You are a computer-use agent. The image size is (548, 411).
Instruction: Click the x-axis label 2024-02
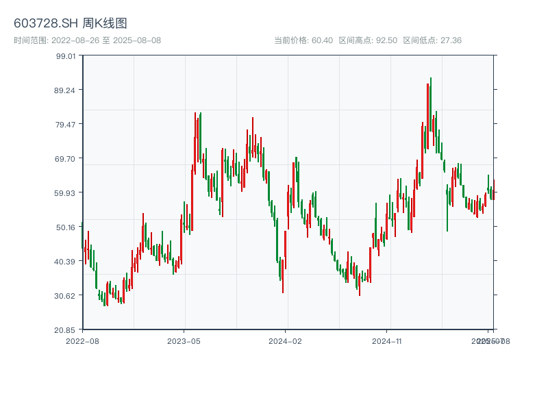pyautogui.click(x=285, y=341)
